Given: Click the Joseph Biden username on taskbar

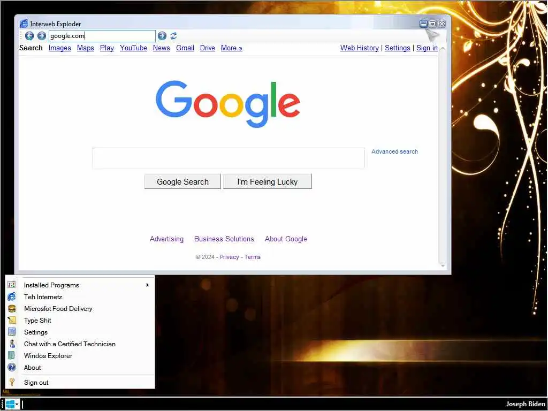Looking at the screenshot, I should [526, 404].
